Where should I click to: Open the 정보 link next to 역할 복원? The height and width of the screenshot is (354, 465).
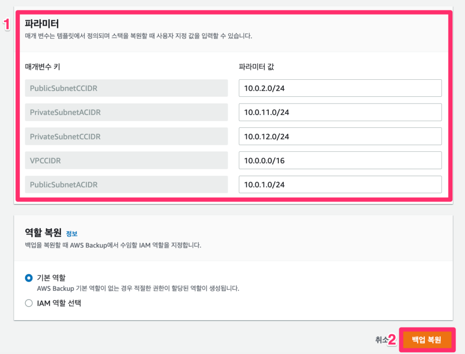click(x=72, y=234)
